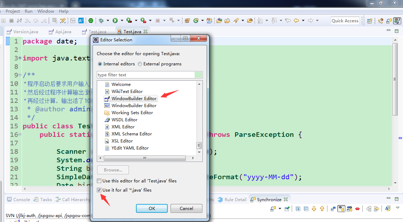Open the Back navigation history dropdown
Viewport: 403px width, 222px height.
pyautogui.click(x=302, y=21)
